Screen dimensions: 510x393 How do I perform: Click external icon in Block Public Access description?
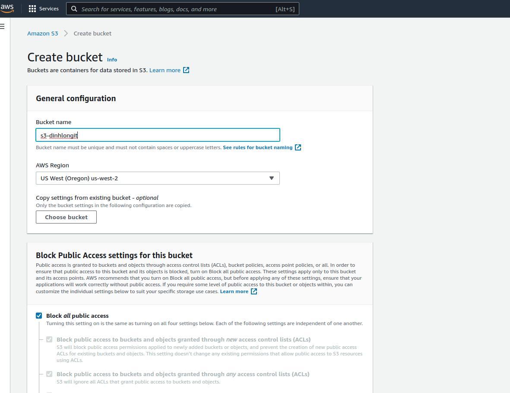[254, 291]
